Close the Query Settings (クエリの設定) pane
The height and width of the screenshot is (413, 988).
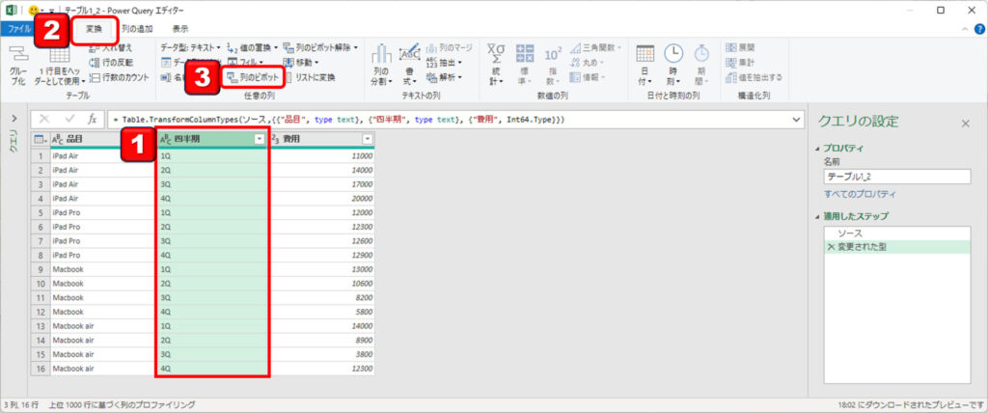pos(965,124)
